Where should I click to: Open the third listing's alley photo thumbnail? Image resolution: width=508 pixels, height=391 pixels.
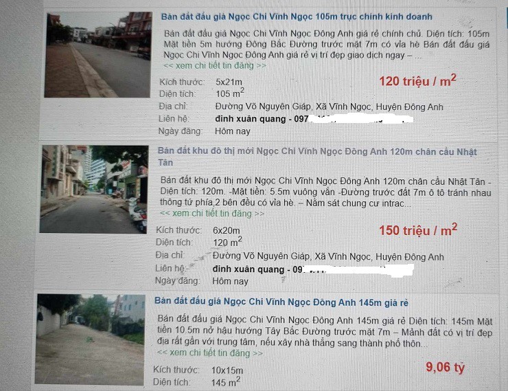90,339
